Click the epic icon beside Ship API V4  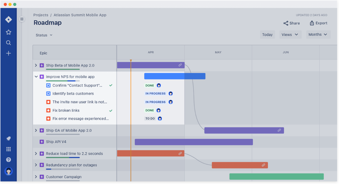[x=42, y=142]
